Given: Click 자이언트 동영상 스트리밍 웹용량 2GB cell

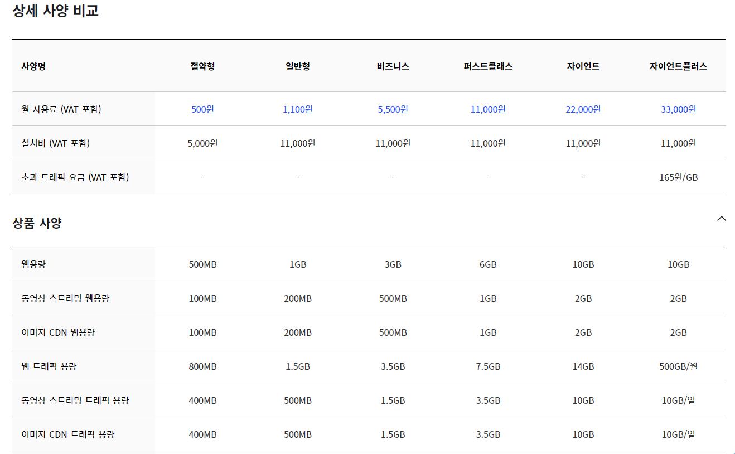Looking at the screenshot, I should pos(583,298).
